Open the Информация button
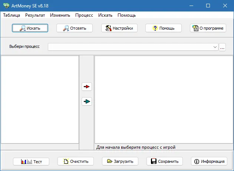Screen dimensions: 234x171 [x=209, y=161]
